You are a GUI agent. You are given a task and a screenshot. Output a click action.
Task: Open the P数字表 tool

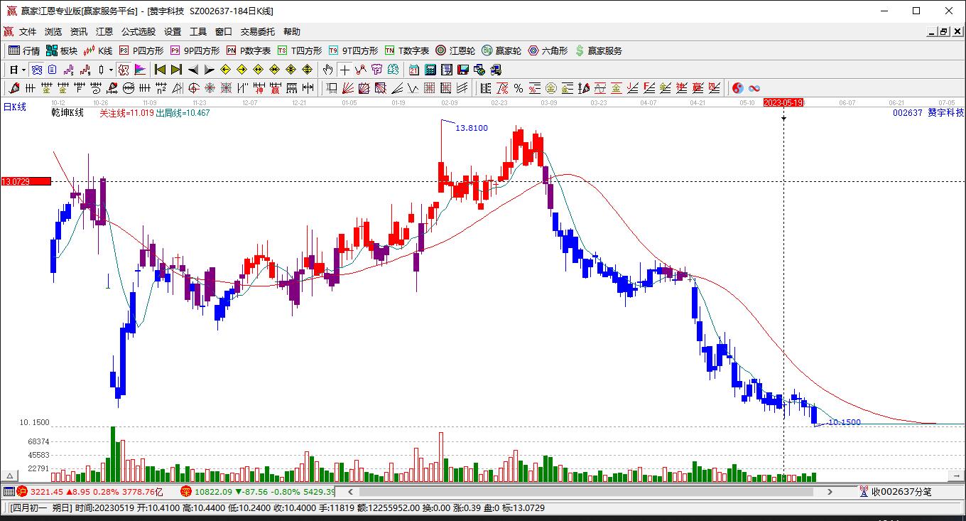pyautogui.click(x=249, y=50)
